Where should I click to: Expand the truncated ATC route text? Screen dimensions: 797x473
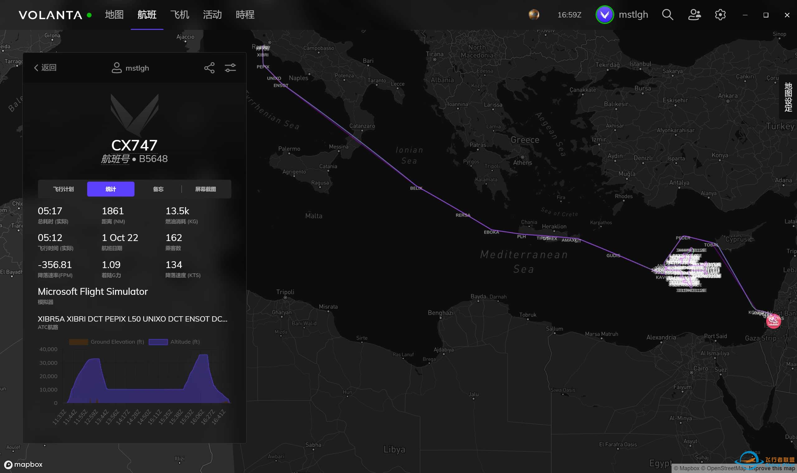pyautogui.click(x=132, y=319)
